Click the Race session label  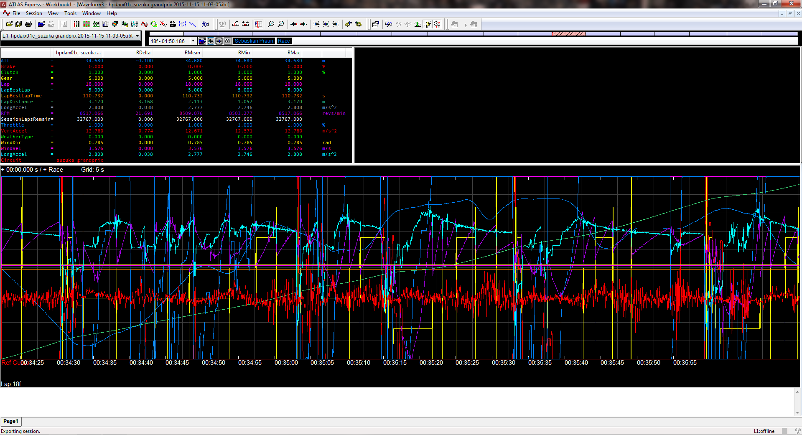point(284,41)
